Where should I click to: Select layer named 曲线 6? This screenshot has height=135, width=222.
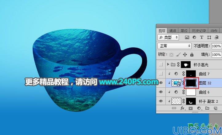tap(204, 92)
